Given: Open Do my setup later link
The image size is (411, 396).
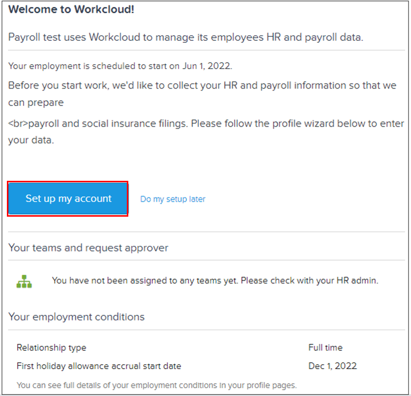Looking at the screenshot, I should click(x=173, y=198).
